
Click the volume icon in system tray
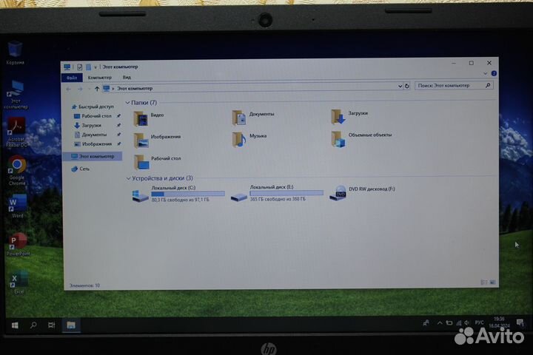(466, 322)
